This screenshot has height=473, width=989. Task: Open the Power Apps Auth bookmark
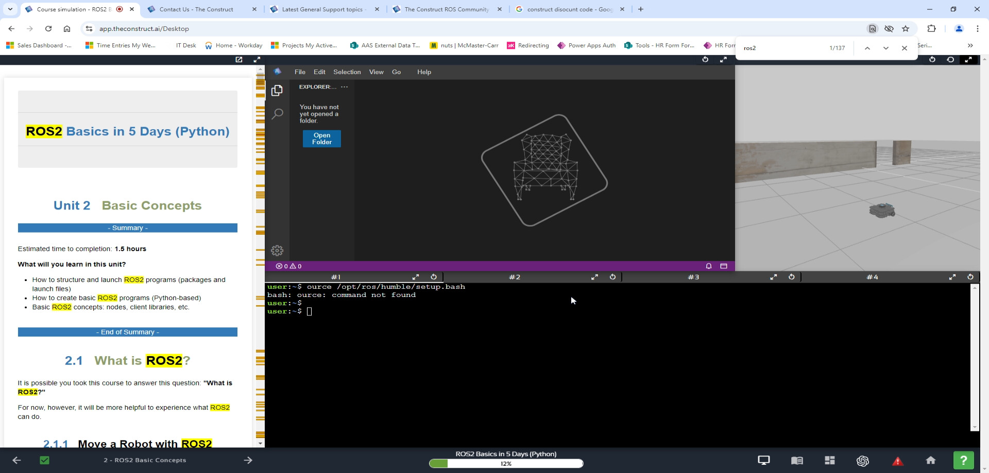(x=587, y=45)
